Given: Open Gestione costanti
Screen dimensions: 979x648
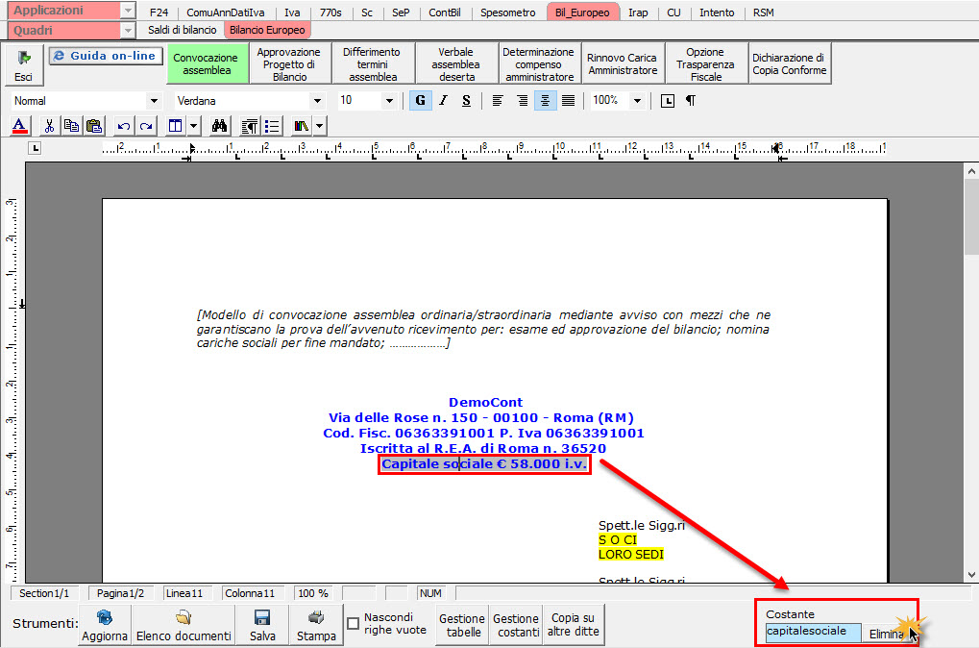Looking at the screenshot, I should tap(516, 626).
